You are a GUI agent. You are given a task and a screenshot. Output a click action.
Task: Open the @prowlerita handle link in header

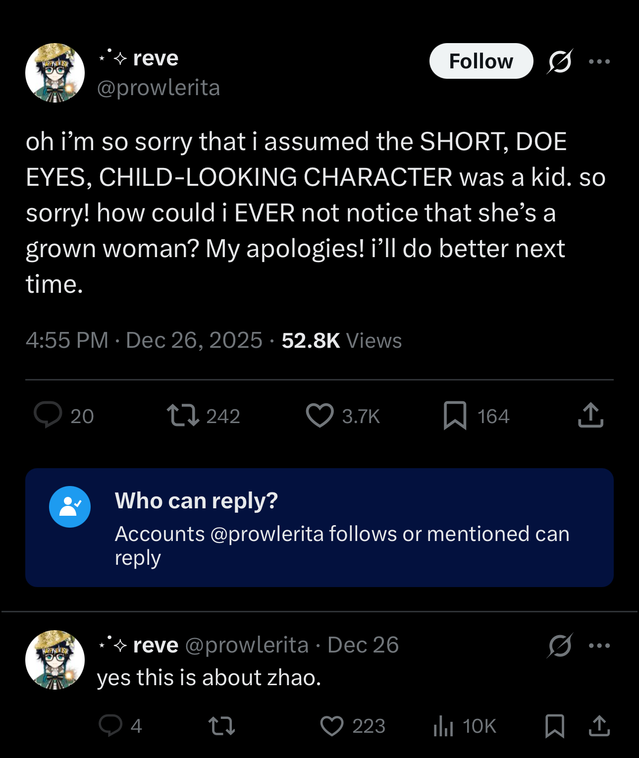coord(159,88)
